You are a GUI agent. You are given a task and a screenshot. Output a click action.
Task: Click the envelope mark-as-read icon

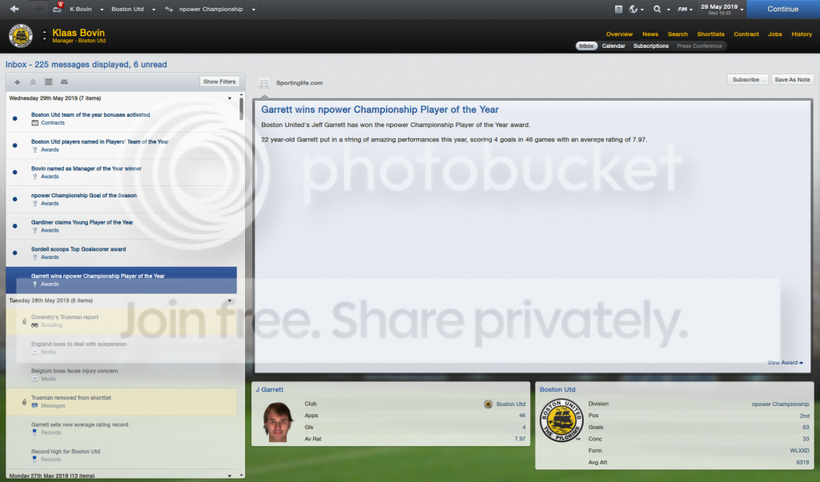[x=64, y=82]
